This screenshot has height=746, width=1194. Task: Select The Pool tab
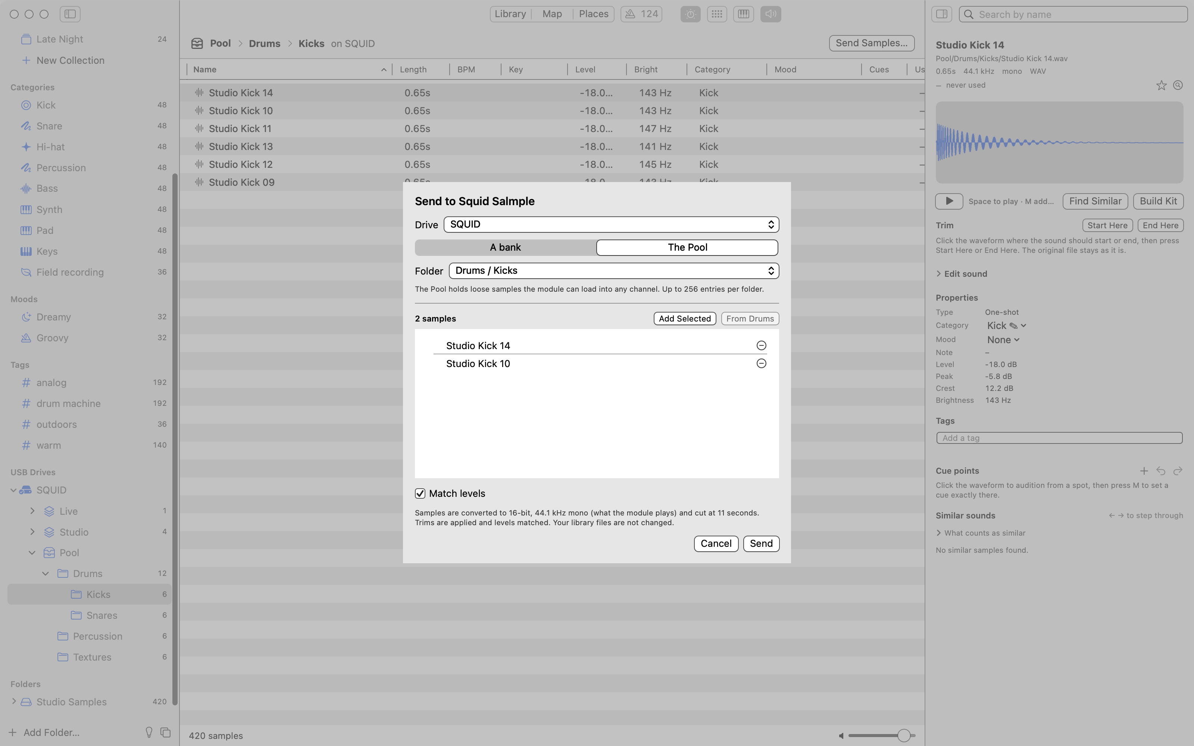[x=687, y=248]
